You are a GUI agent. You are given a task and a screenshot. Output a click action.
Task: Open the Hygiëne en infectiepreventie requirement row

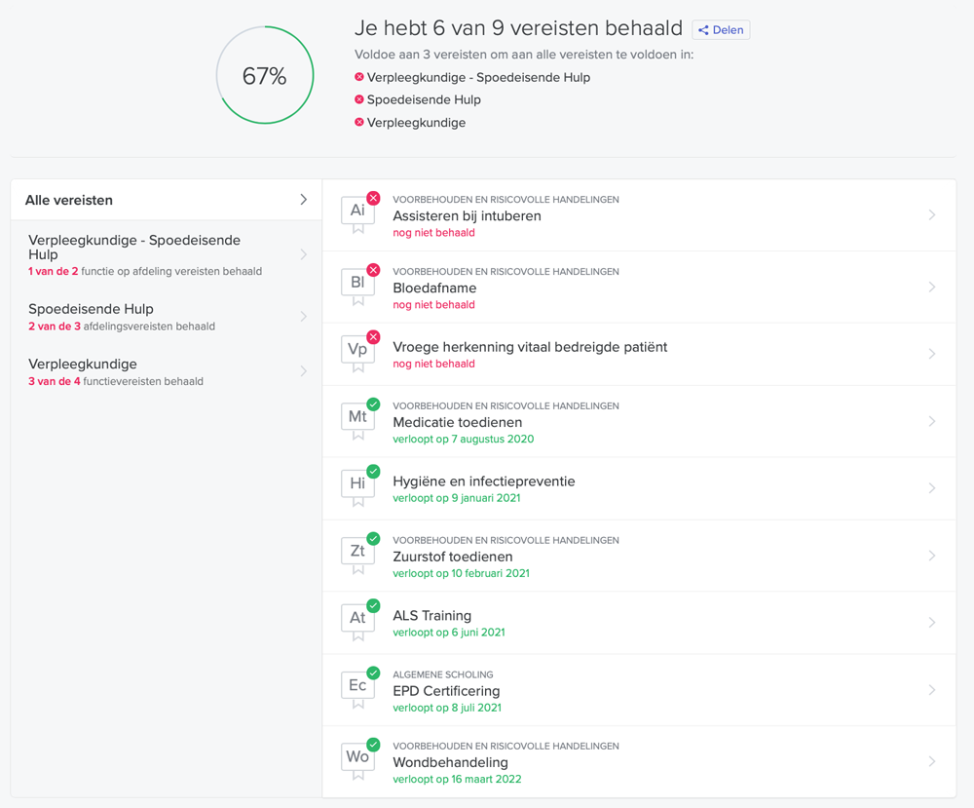click(643, 487)
